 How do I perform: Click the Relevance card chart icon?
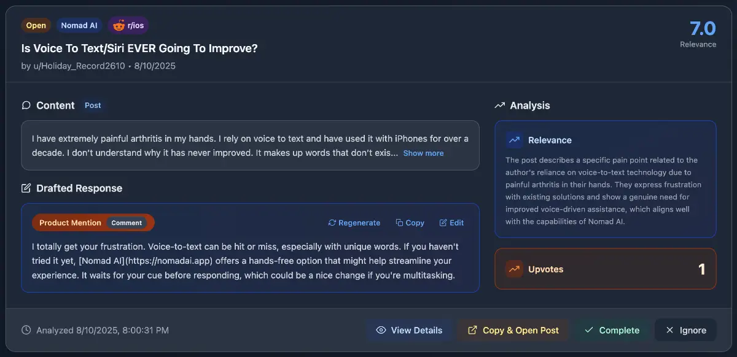click(515, 140)
